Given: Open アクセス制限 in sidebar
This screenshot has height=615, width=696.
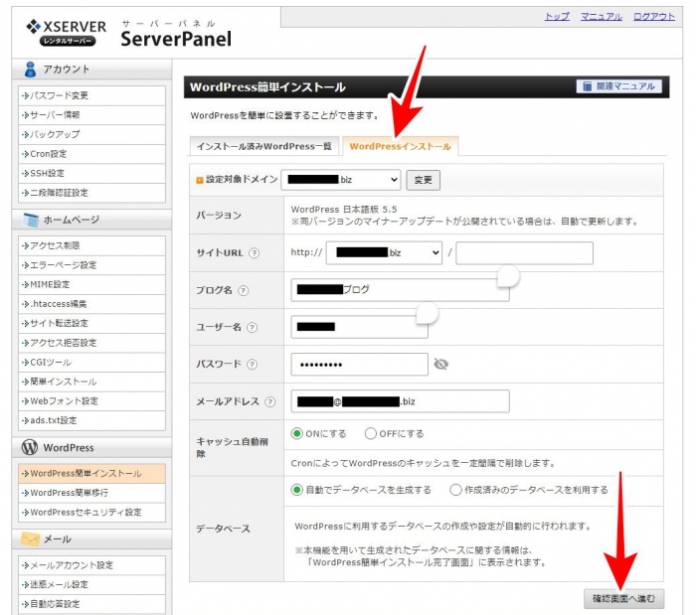Looking at the screenshot, I should 91,245.
